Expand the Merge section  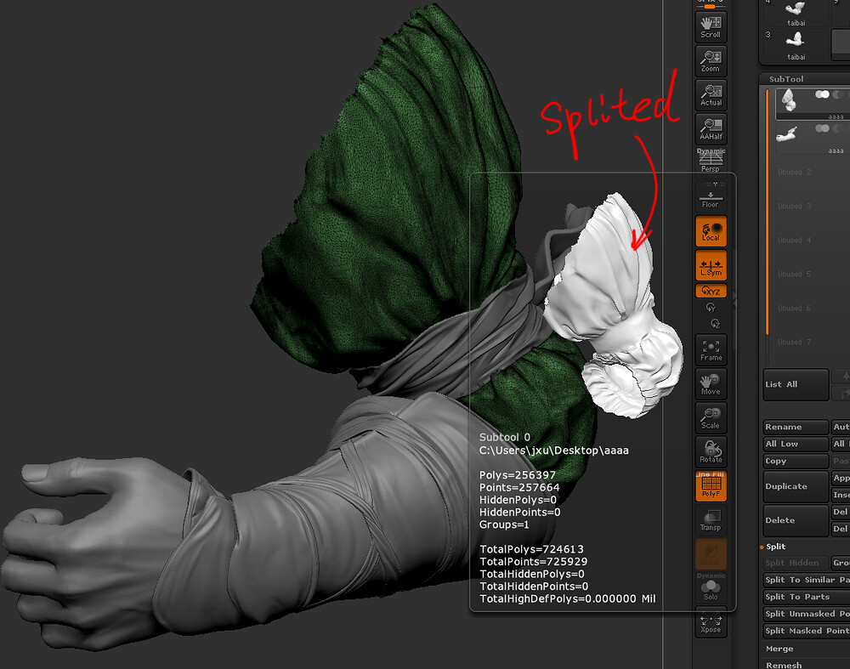click(x=779, y=649)
